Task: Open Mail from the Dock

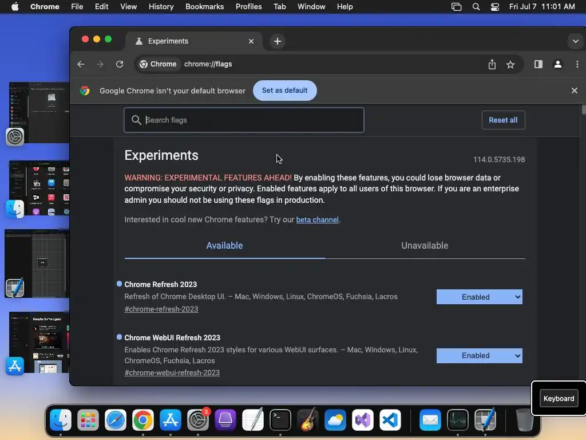Action: coord(430,420)
